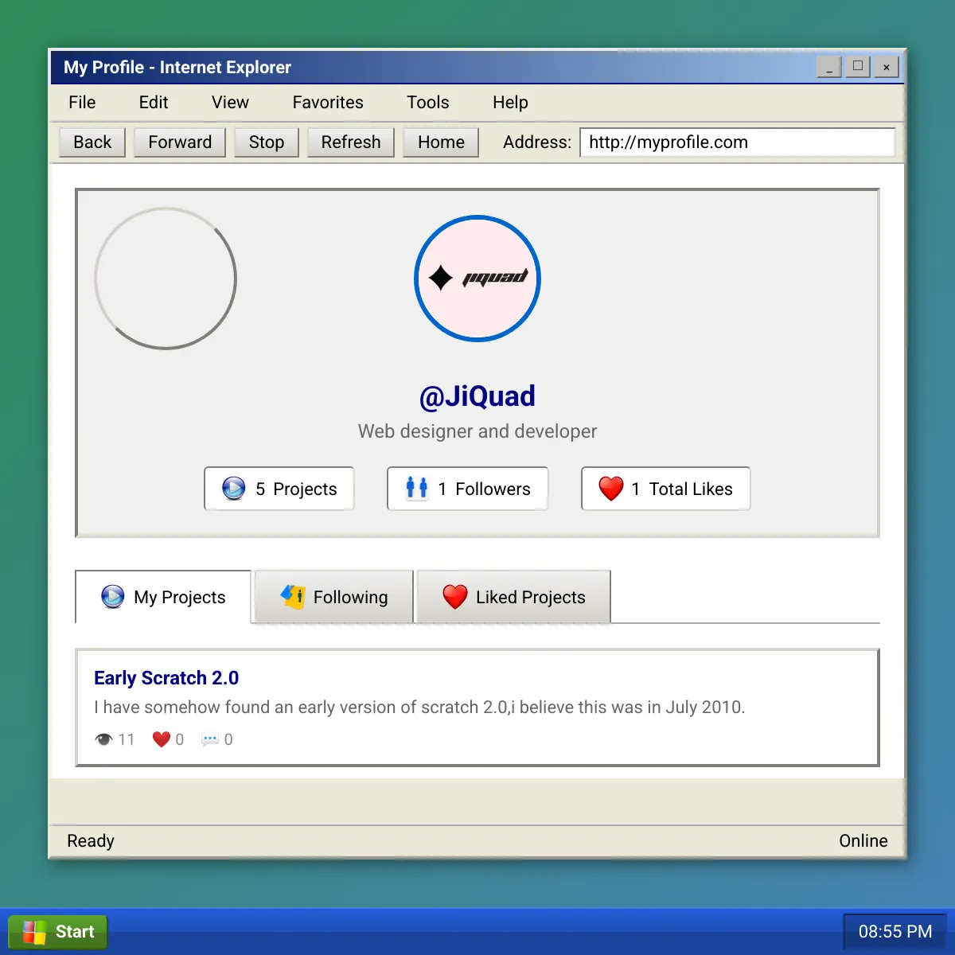Open the Favorites menu
The image size is (955, 955).
click(328, 103)
